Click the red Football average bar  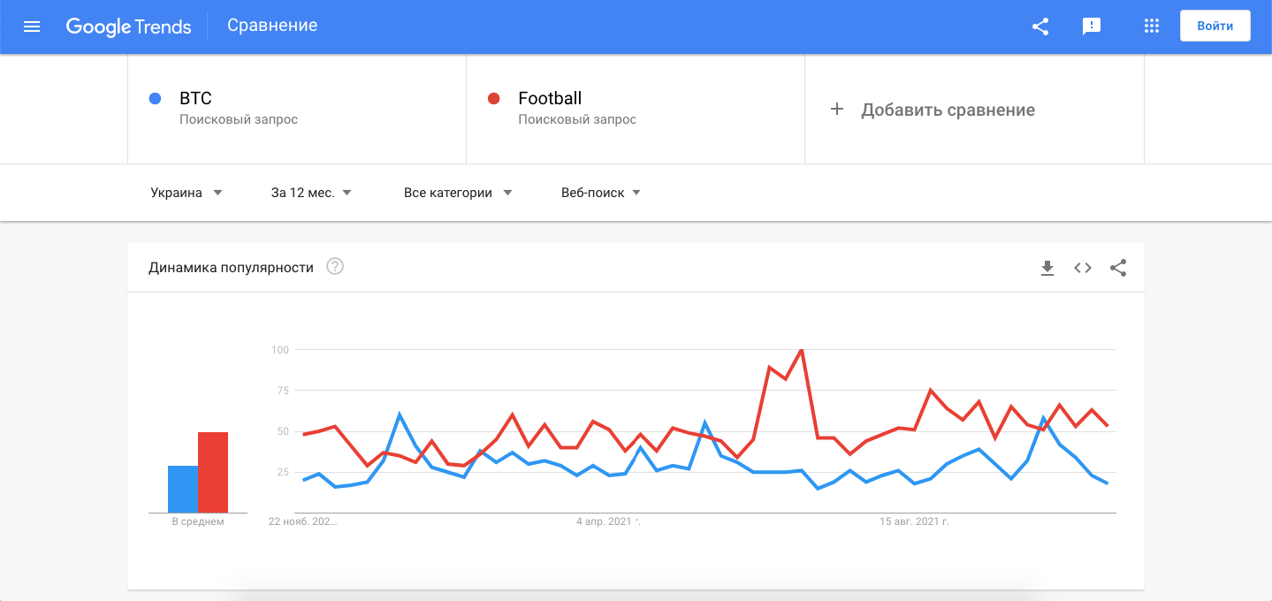tap(213, 472)
